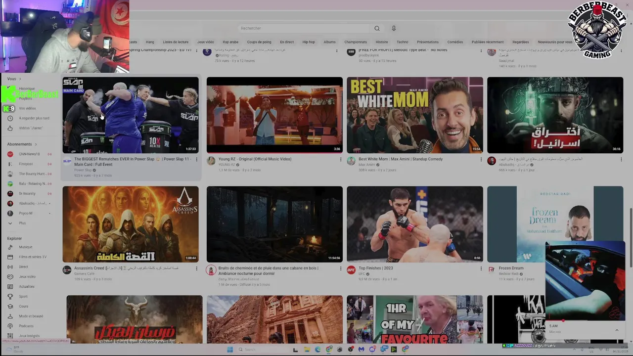Open Malwarebytes from the taskbar
The height and width of the screenshot is (356, 633).
[x=362, y=350]
